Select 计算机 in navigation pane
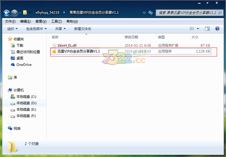The height and width of the screenshot is (157, 226). (x=19, y=90)
